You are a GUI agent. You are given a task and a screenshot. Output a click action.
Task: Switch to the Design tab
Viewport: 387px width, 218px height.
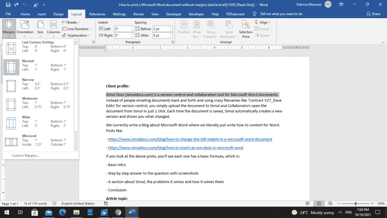59,14
